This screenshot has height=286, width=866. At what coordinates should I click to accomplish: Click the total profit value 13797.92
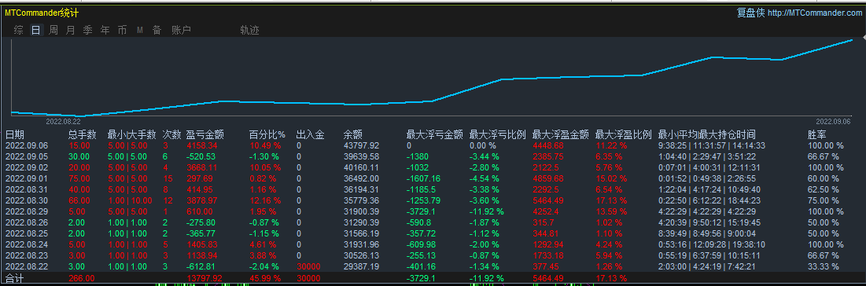point(205,277)
